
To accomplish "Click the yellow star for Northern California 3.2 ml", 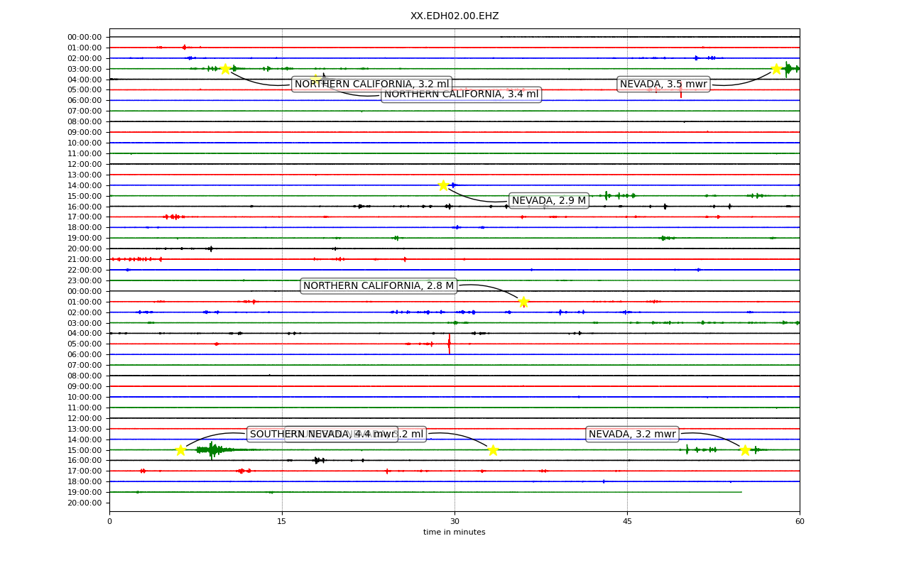I will (225, 69).
